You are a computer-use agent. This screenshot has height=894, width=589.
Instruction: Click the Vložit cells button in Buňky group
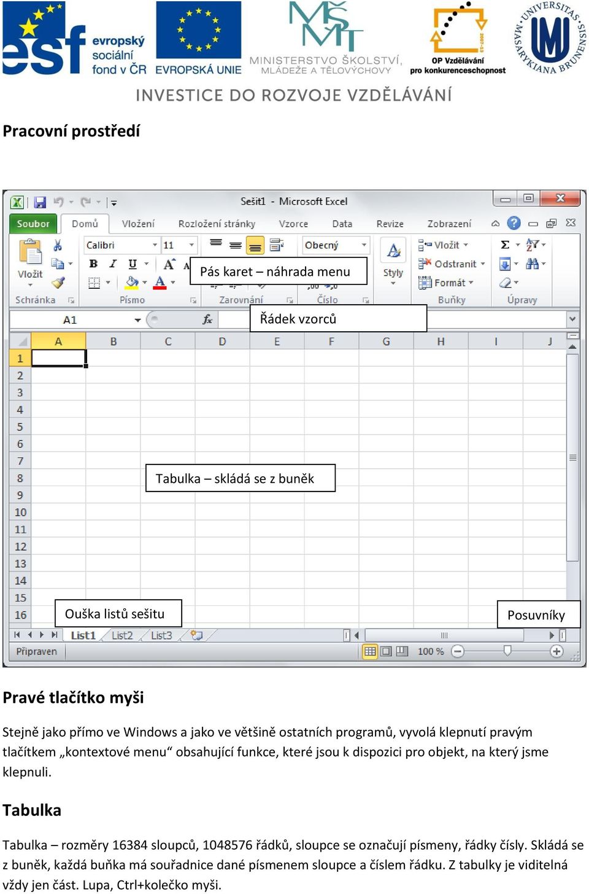pyautogui.click(x=443, y=245)
